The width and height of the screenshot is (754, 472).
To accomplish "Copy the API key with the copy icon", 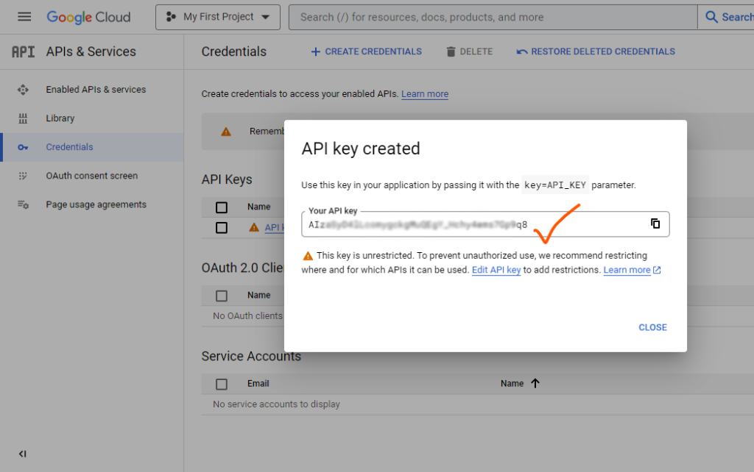I will (x=655, y=224).
